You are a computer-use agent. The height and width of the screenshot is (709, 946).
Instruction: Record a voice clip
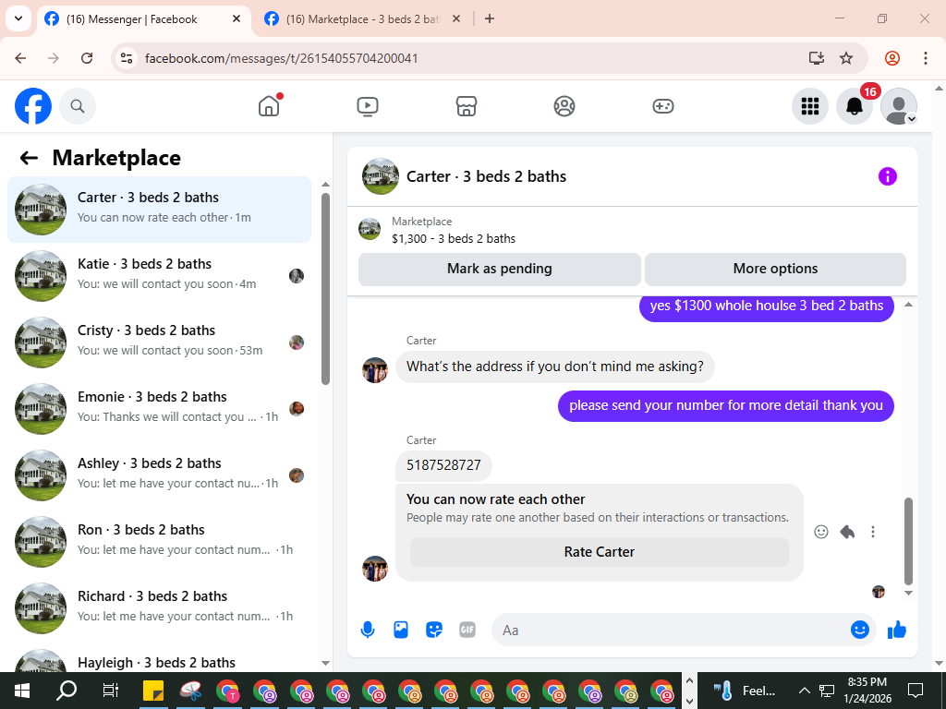tap(368, 630)
